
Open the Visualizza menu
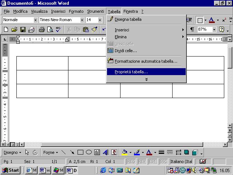39,11
